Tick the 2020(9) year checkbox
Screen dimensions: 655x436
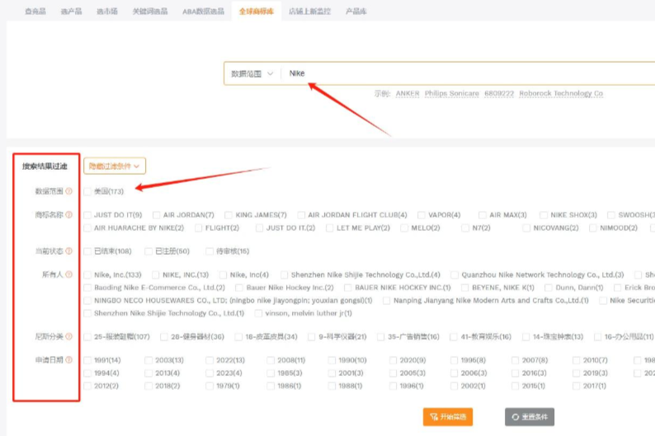click(x=393, y=360)
